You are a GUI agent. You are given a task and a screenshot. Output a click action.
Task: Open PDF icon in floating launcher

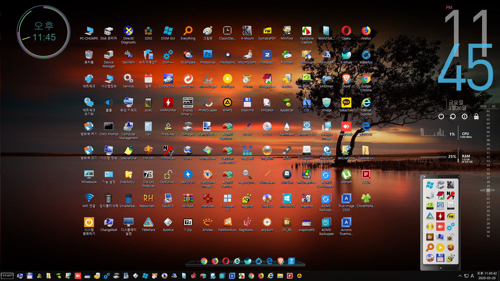451,216
